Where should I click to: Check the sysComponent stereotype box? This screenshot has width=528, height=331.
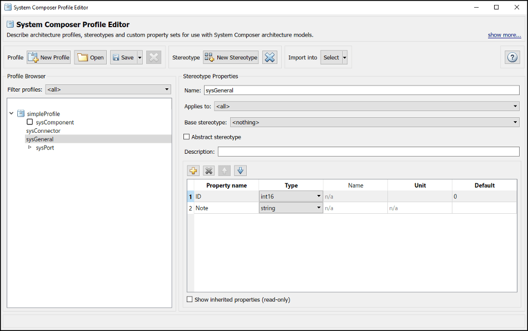28,122
